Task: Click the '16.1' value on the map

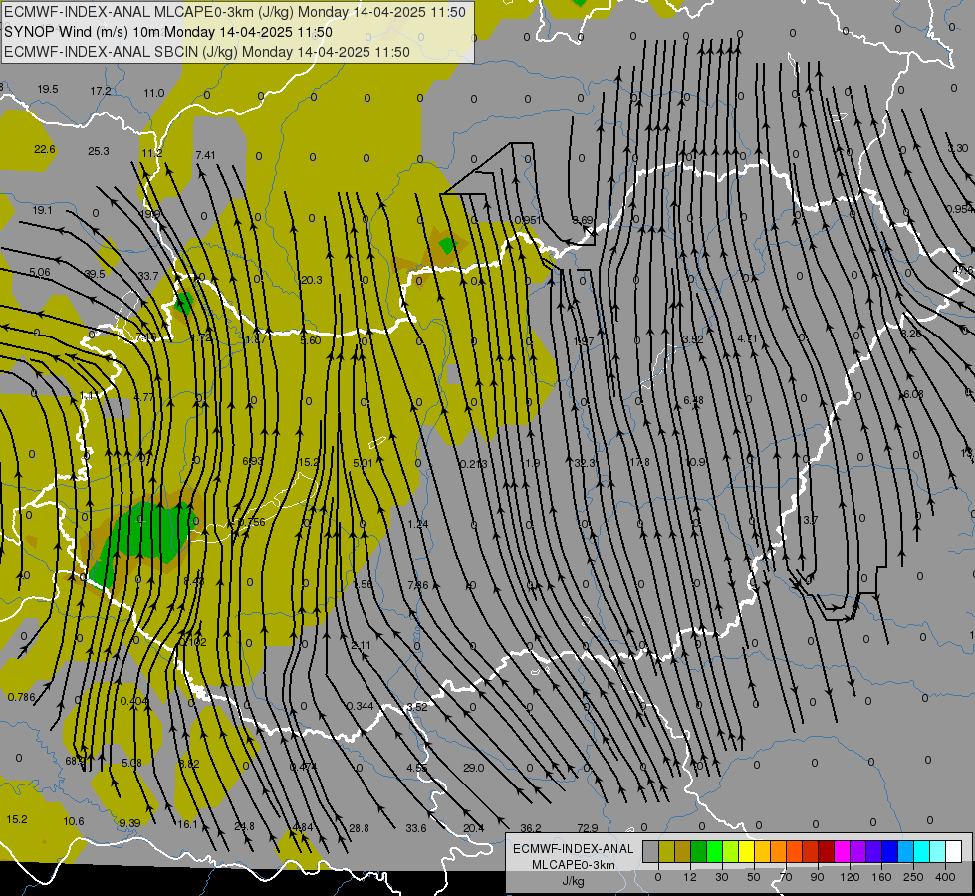Action: tap(188, 824)
